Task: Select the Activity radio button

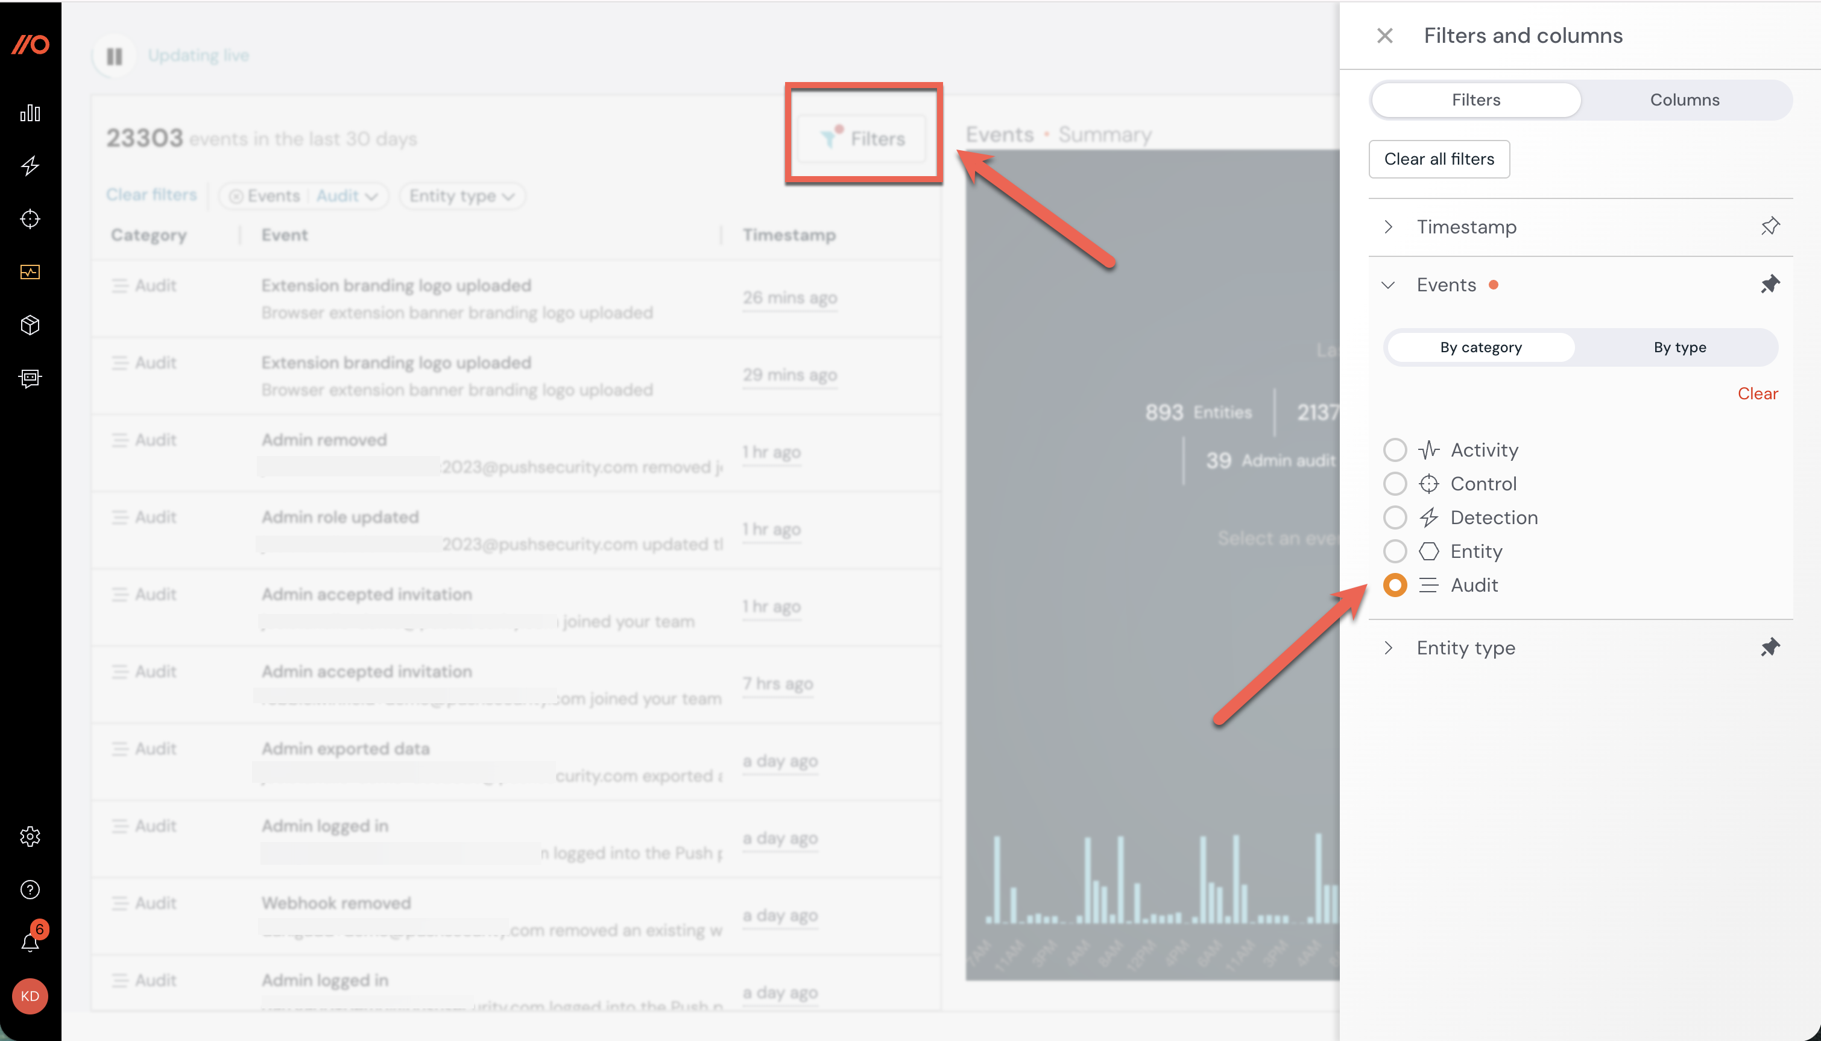Action: 1394,450
